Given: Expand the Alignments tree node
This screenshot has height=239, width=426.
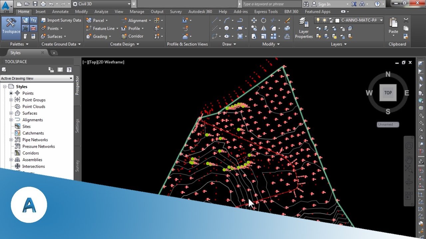Looking at the screenshot, I should pos(11,120).
